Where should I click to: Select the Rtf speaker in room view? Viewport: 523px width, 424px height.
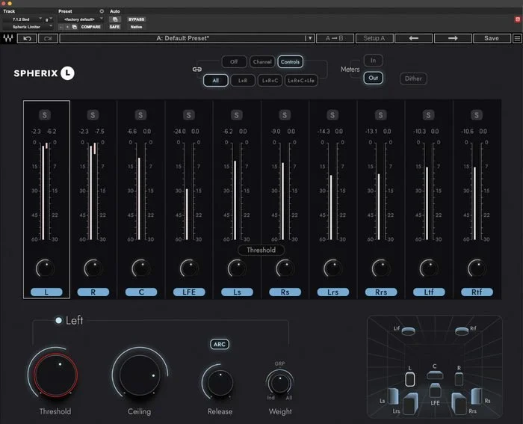pyautogui.click(x=462, y=331)
